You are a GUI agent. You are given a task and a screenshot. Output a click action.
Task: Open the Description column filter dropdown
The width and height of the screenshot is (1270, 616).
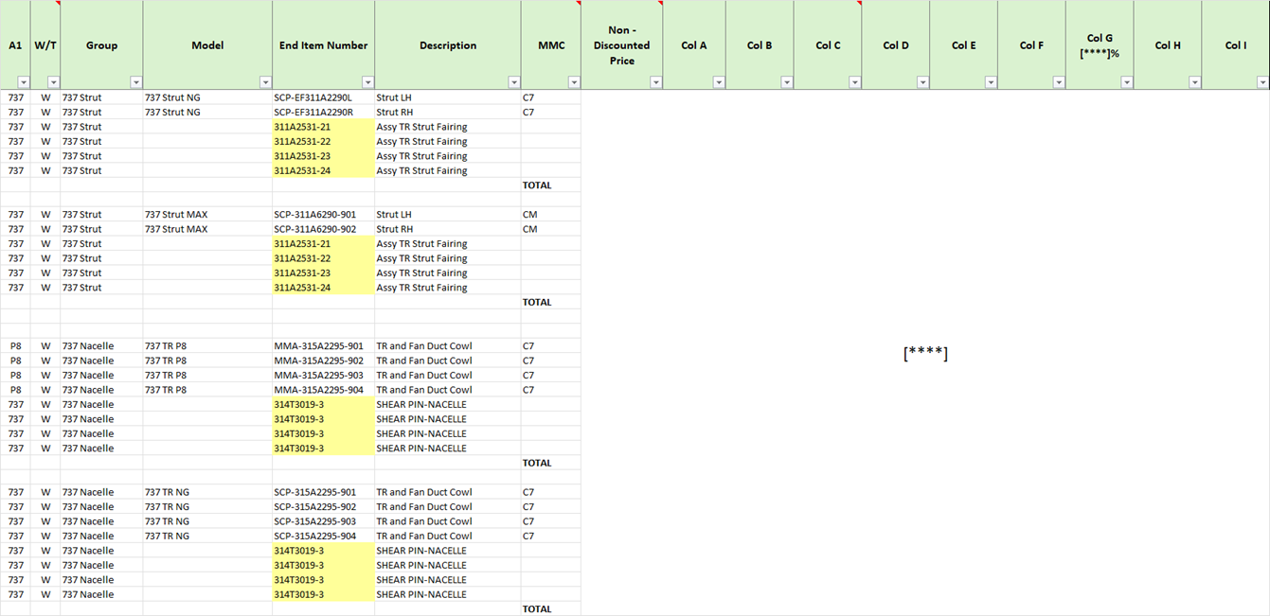tap(513, 82)
